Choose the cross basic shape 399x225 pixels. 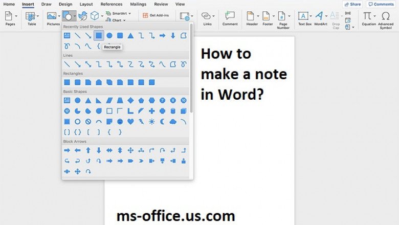tap(151, 111)
